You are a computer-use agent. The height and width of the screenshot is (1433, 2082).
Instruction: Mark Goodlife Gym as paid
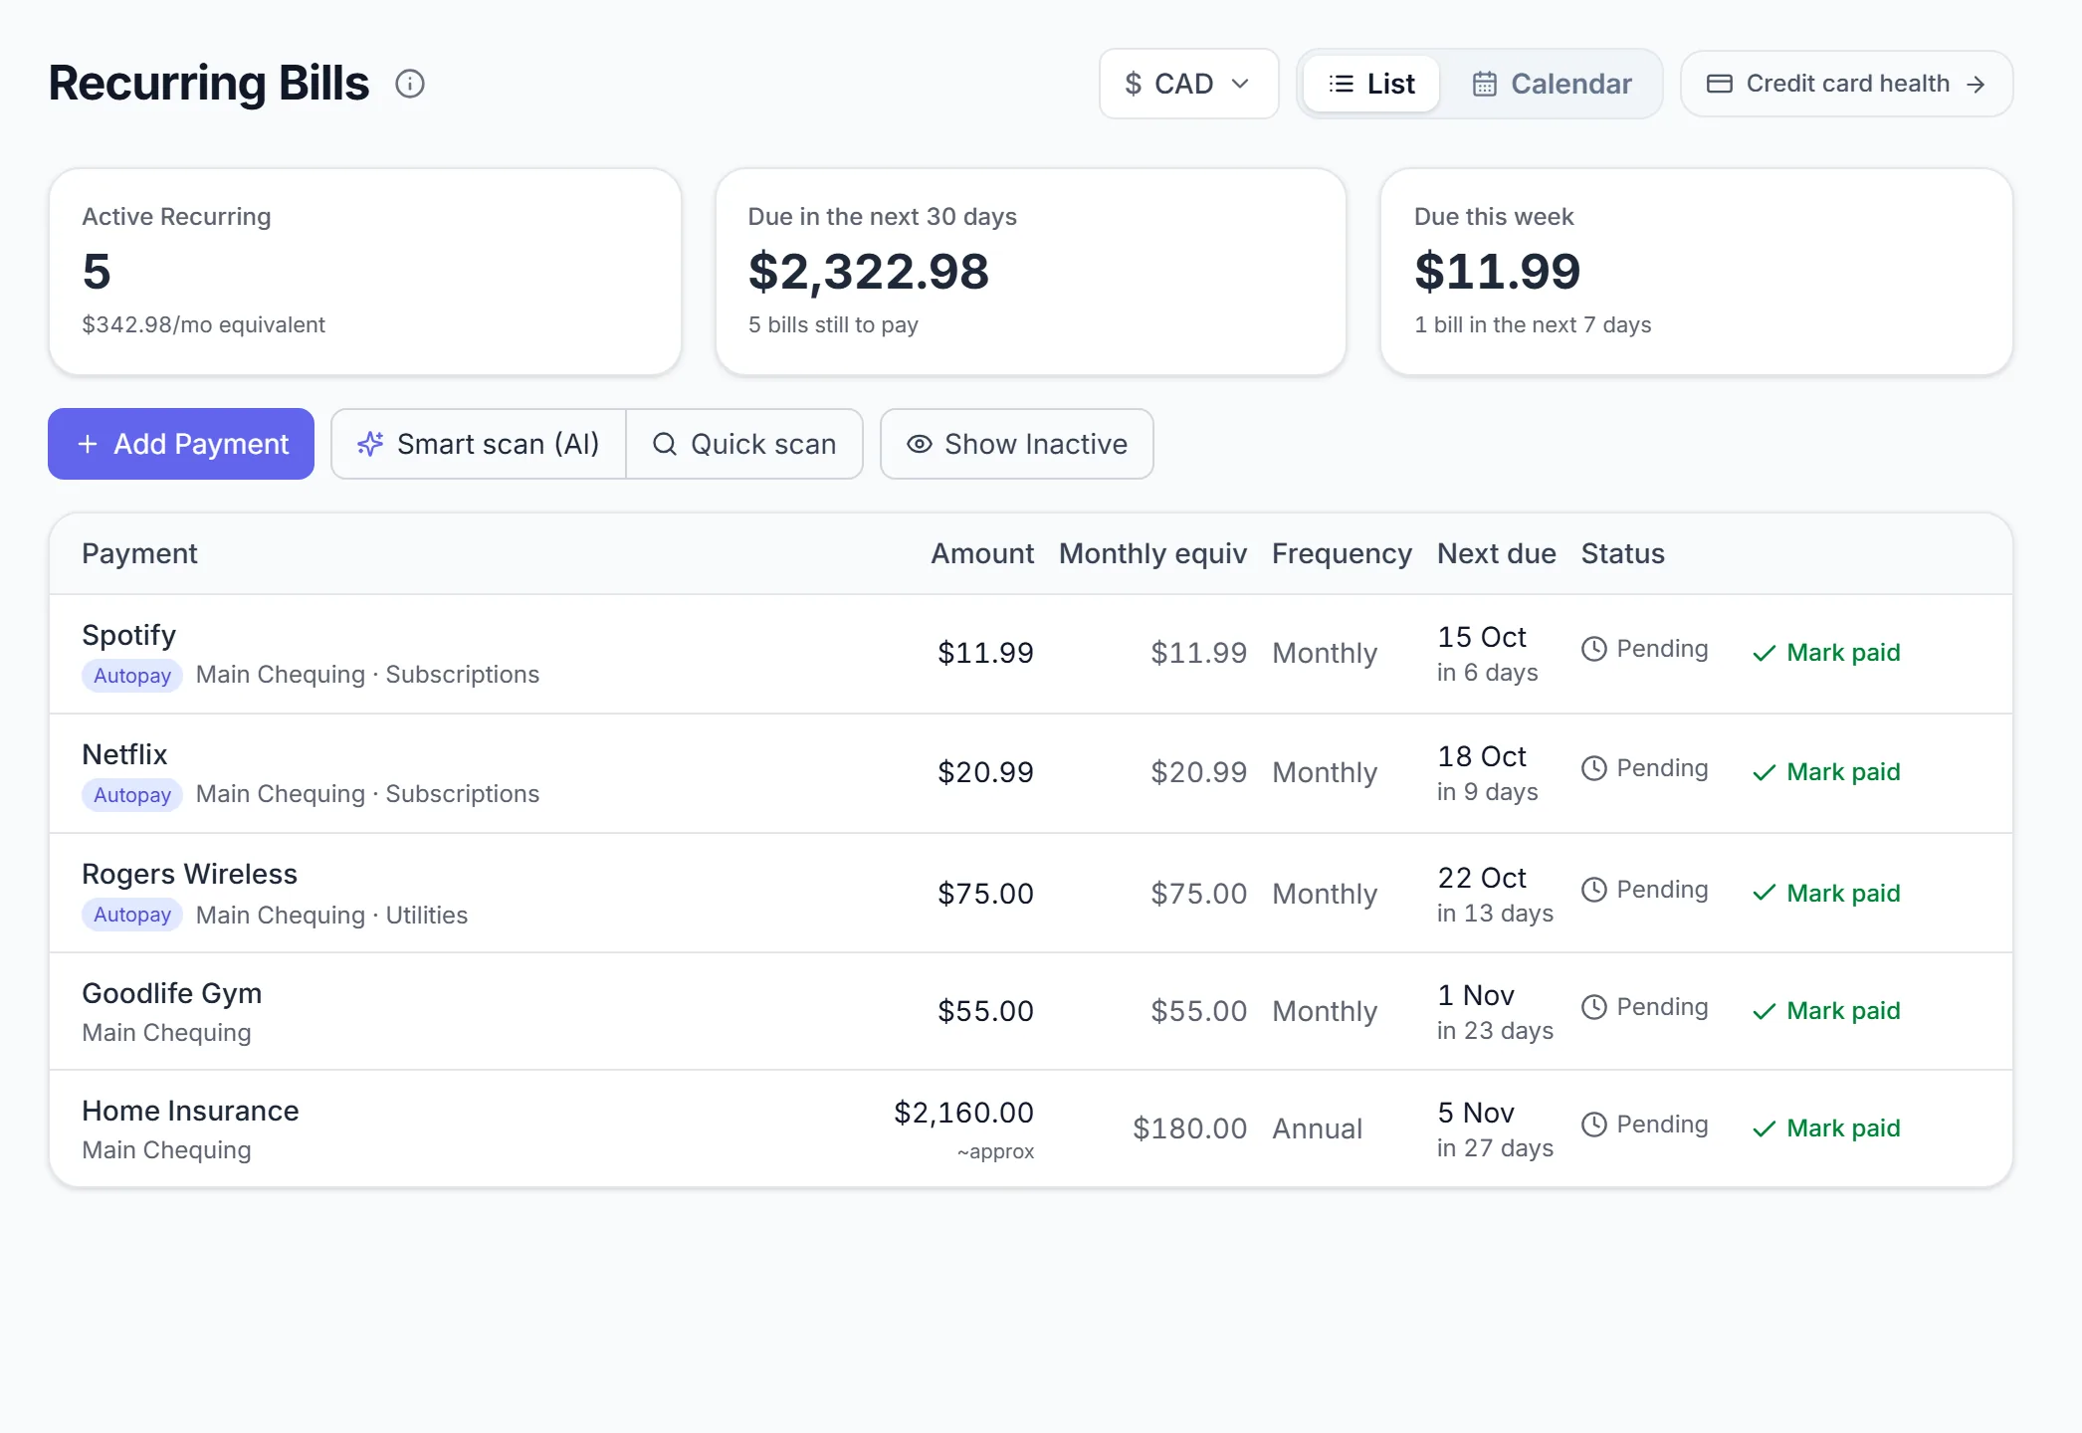(x=1826, y=1011)
